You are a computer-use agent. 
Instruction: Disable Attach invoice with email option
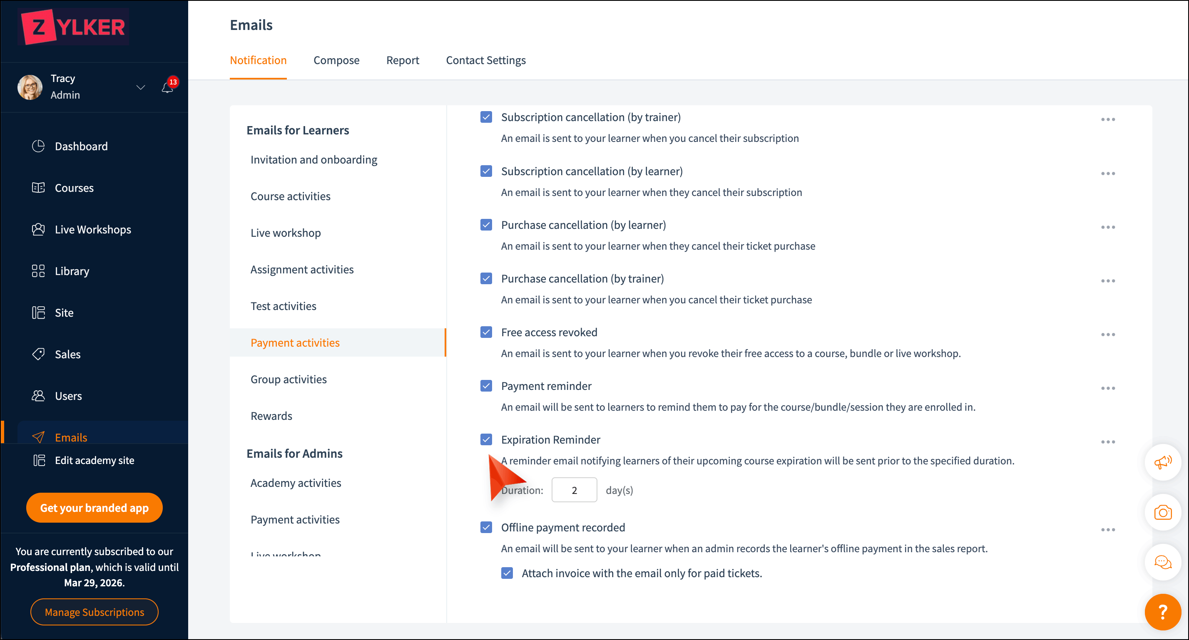click(506, 573)
